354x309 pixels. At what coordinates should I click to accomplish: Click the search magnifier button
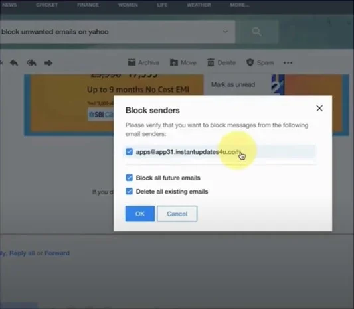[257, 32]
